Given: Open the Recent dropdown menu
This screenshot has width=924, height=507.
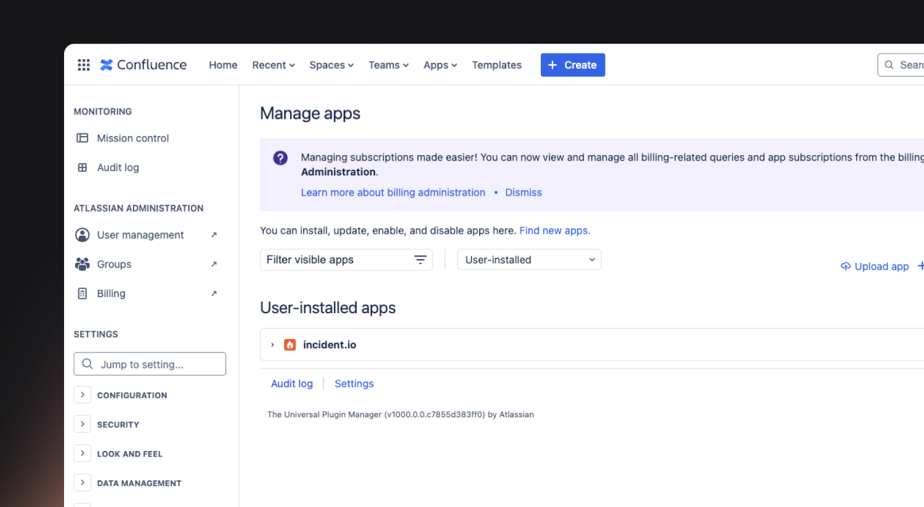Looking at the screenshot, I should pyautogui.click(x=274, y=65).
